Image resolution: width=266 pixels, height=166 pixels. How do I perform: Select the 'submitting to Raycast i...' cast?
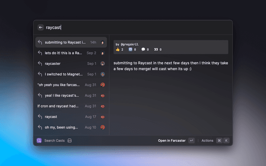(x=66, y=42)
